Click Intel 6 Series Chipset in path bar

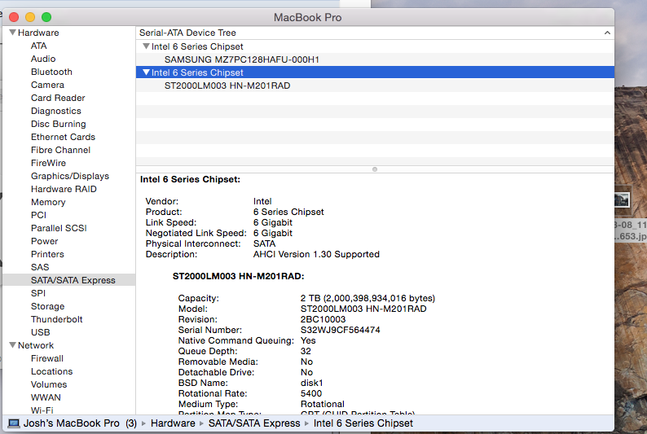(x=363, y=423)
